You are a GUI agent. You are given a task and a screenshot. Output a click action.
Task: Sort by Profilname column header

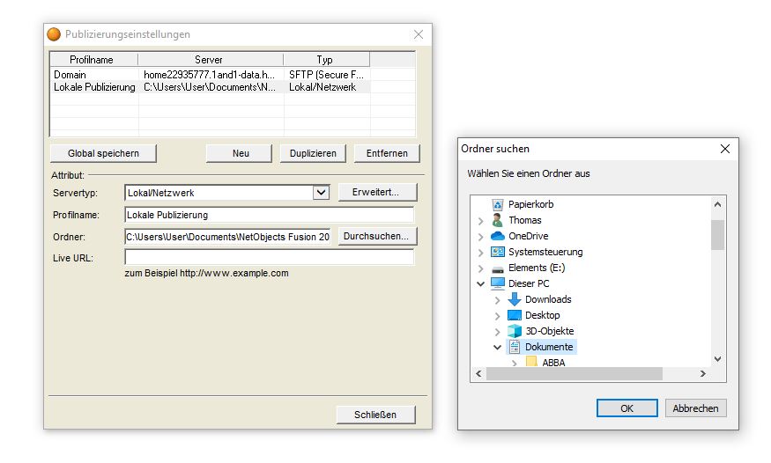coord(92,60)
